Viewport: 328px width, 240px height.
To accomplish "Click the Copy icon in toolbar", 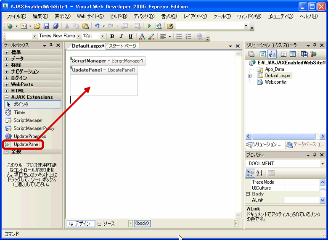I will click(x=76, y=26).
